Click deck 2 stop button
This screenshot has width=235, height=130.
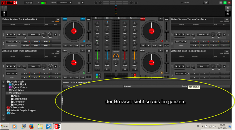[x=149, y=45]
